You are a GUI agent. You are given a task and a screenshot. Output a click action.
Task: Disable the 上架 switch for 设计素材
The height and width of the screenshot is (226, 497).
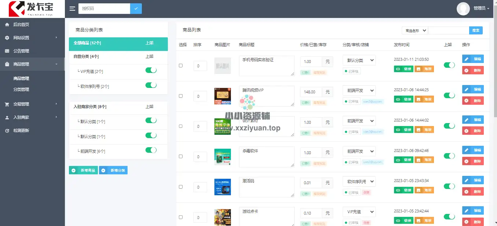click(449, 126)
